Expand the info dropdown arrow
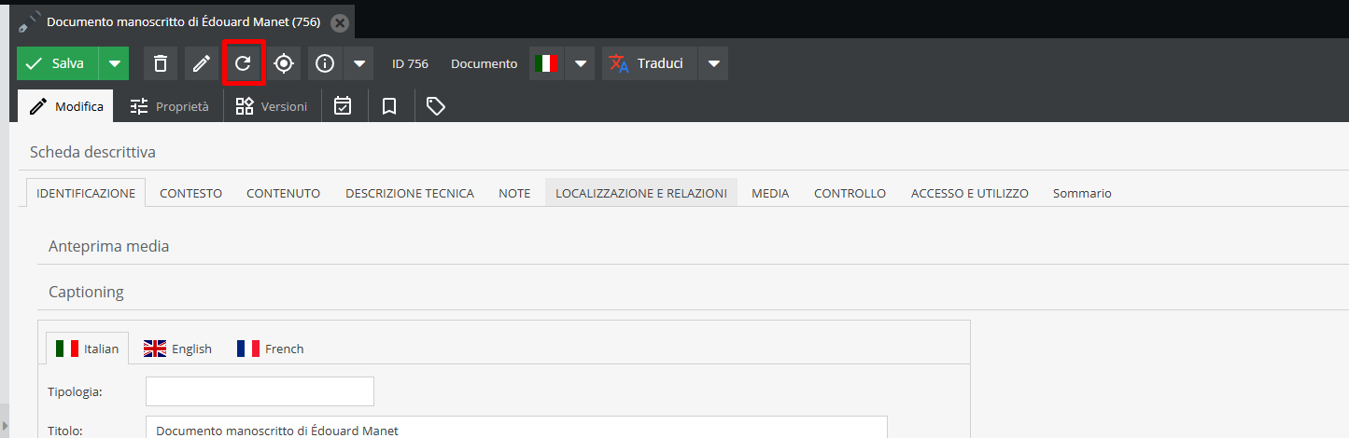 (x=358, y=63)
